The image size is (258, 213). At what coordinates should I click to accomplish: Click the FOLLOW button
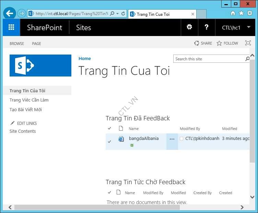(227, 43)
